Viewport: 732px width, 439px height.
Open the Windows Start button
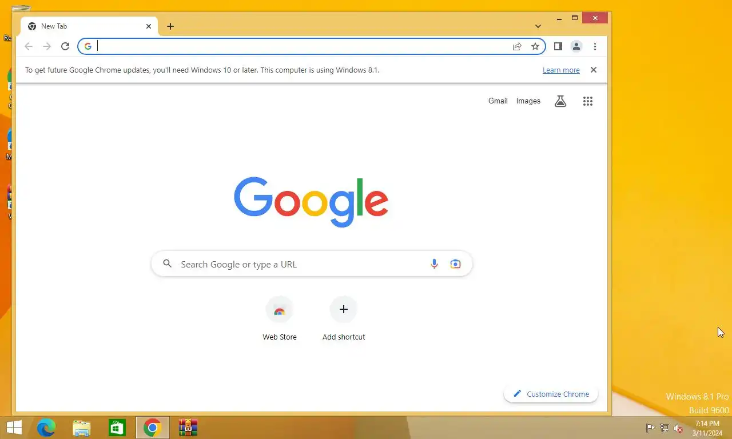click(14, 428)
